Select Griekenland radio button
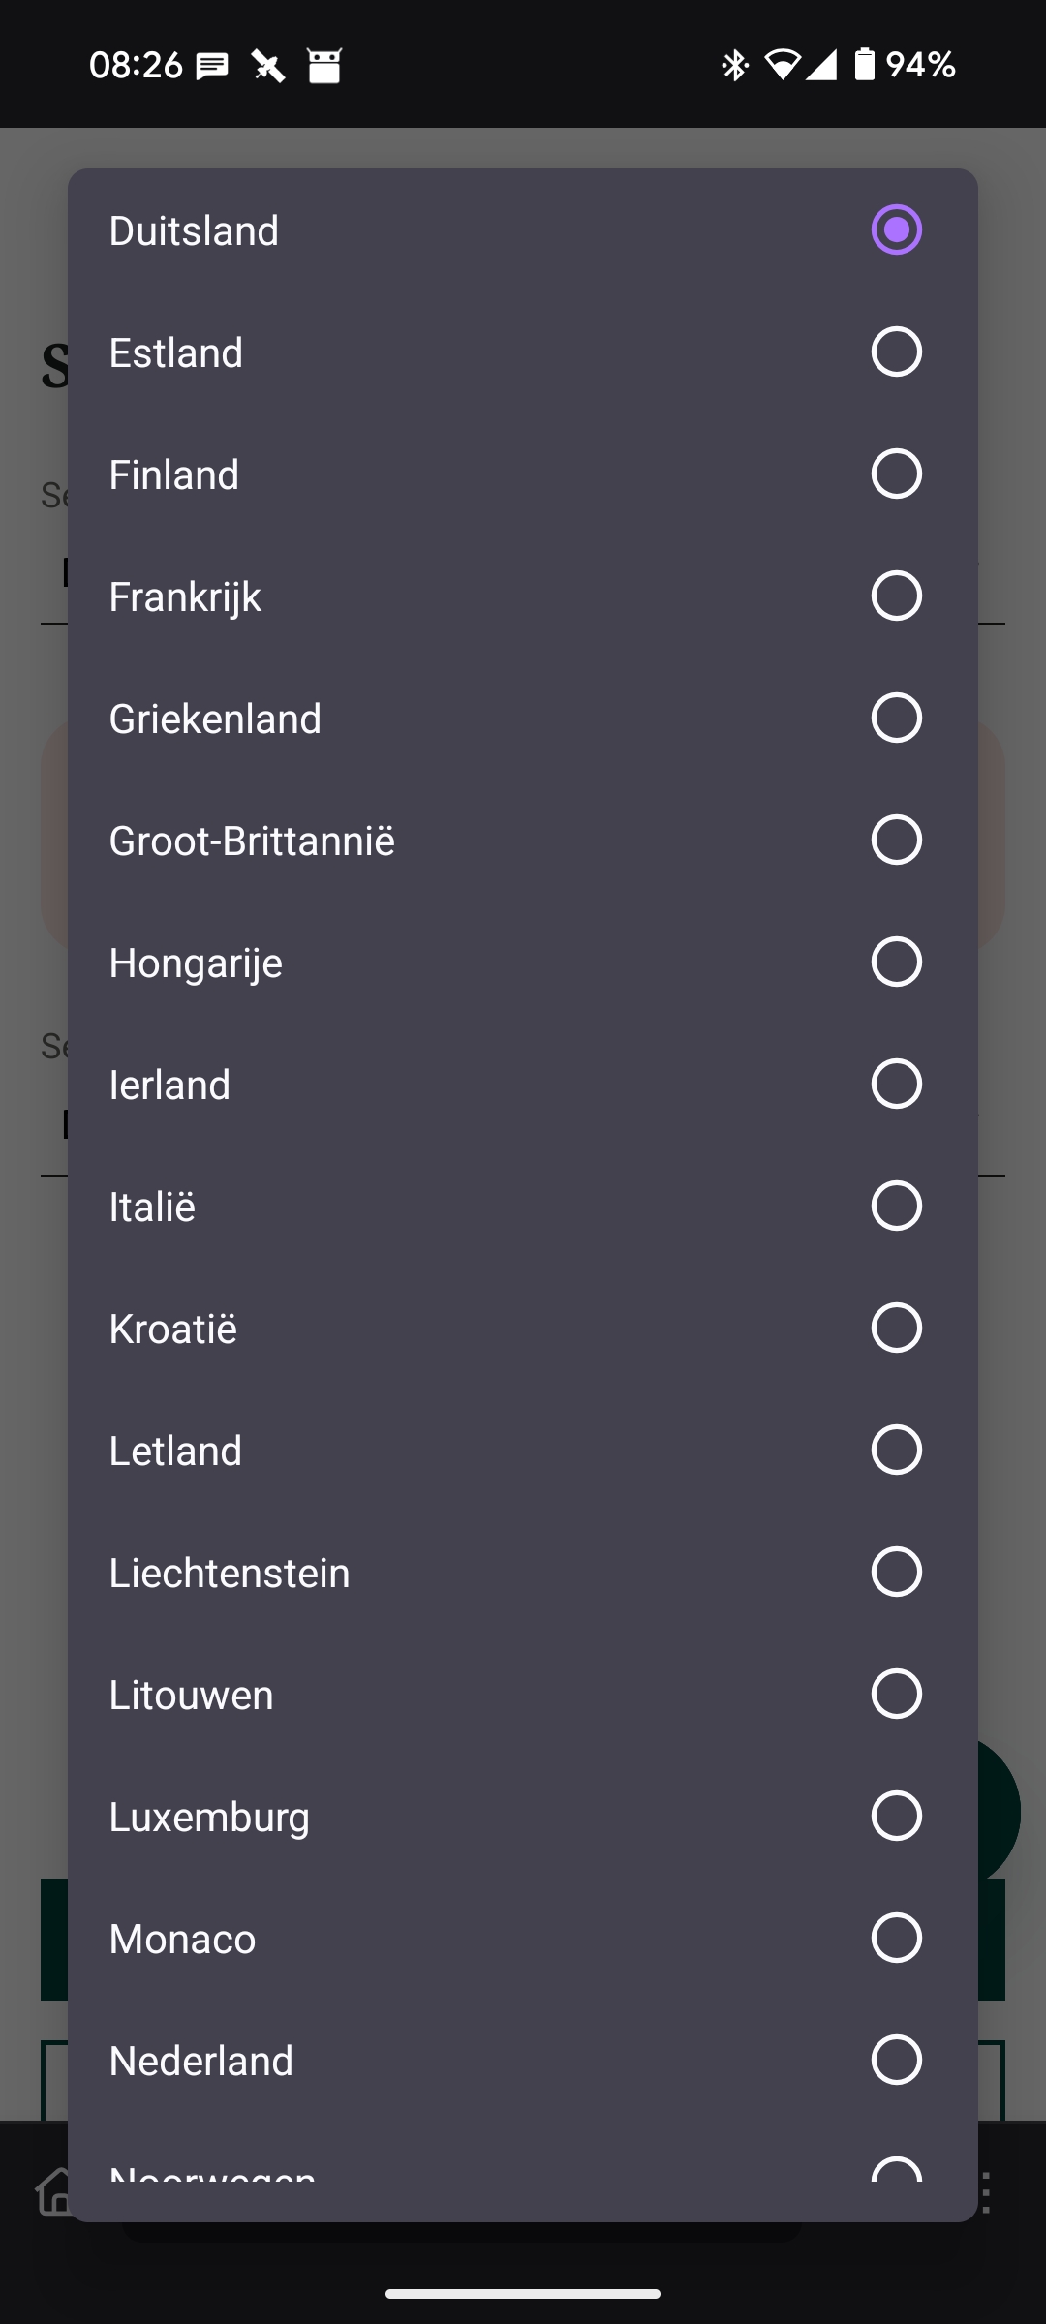 pos(896,718)
